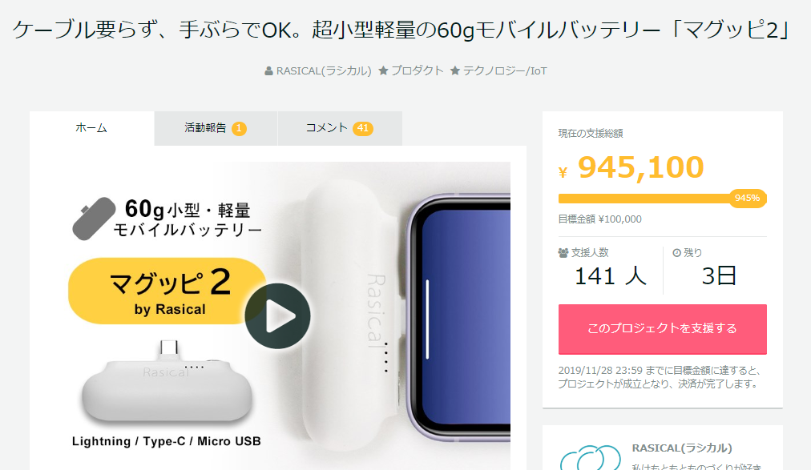Click the user icon beside RASICAL(ラシカル)
This screenshot has height=470, width=811.
pyautogui.click(x=268, y=71)
